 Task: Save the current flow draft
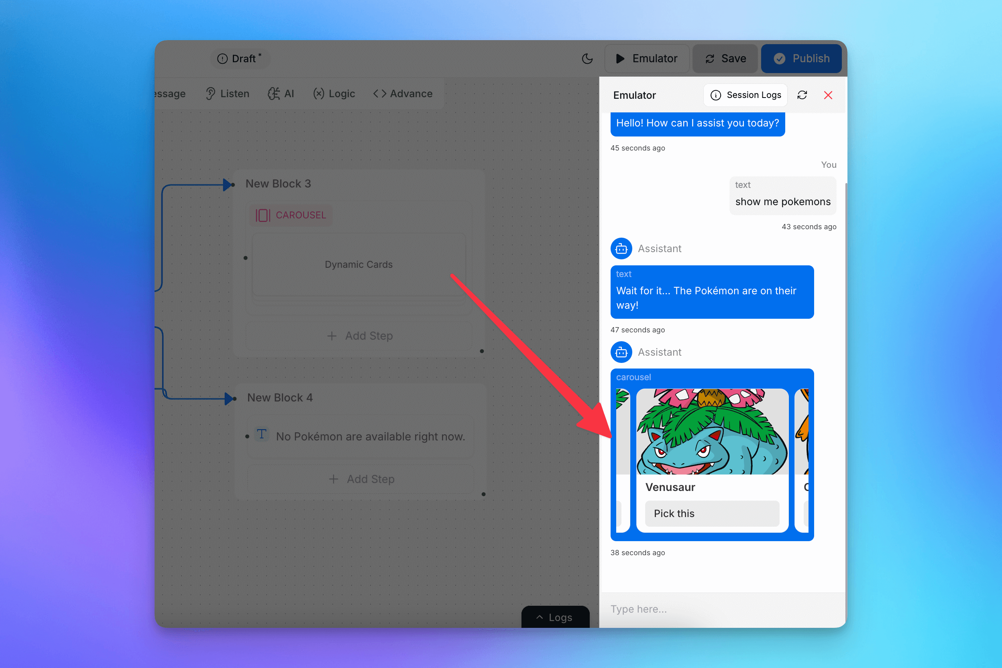coord(725,58)
